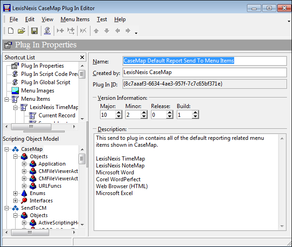Expand the URLFuncs object node
The width and height of the screenshot is (292, 247).
tap(24, 186)
